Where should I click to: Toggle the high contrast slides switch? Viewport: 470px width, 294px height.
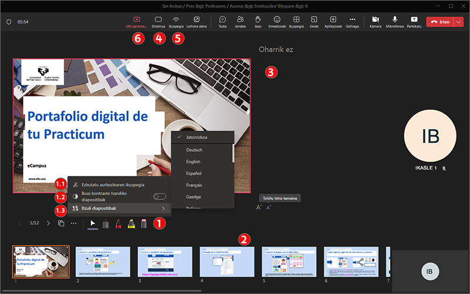[x=159, y=196]
